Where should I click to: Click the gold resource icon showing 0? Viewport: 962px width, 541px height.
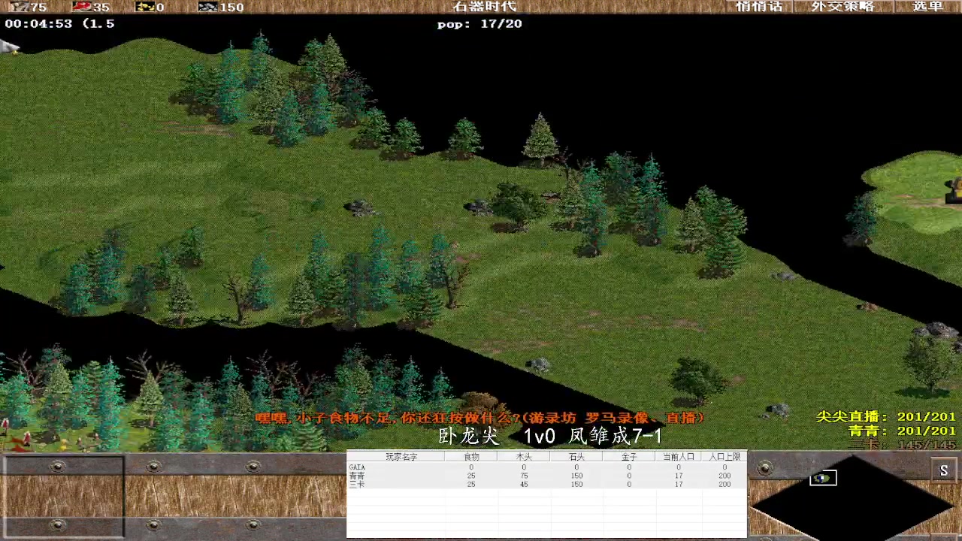[x=145, y=7]
